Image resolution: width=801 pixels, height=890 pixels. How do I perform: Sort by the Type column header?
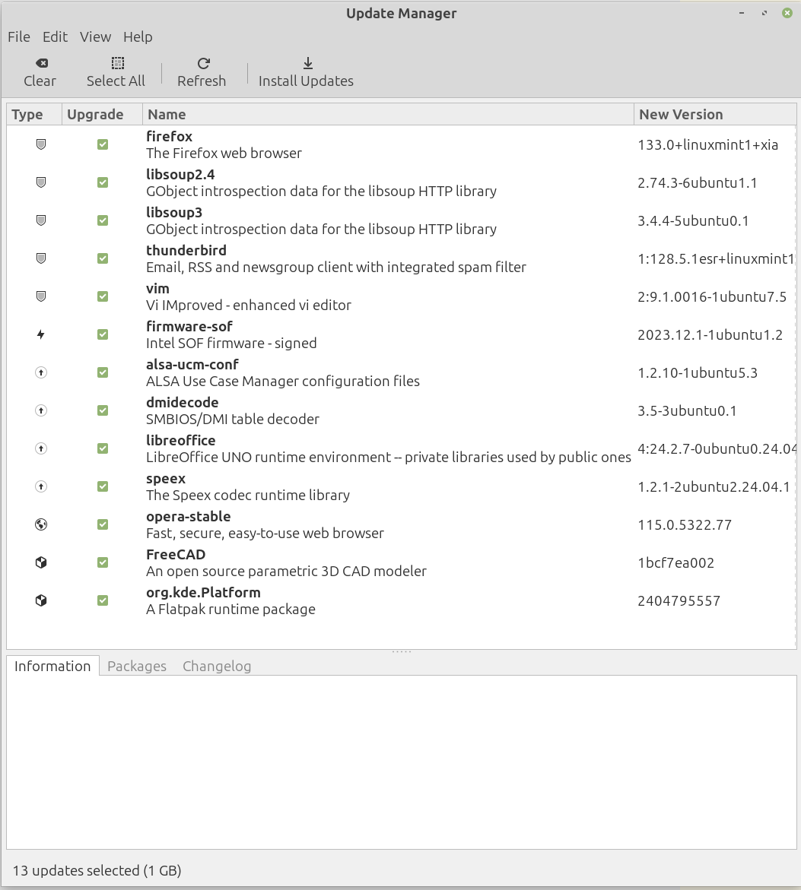(34, 114)
